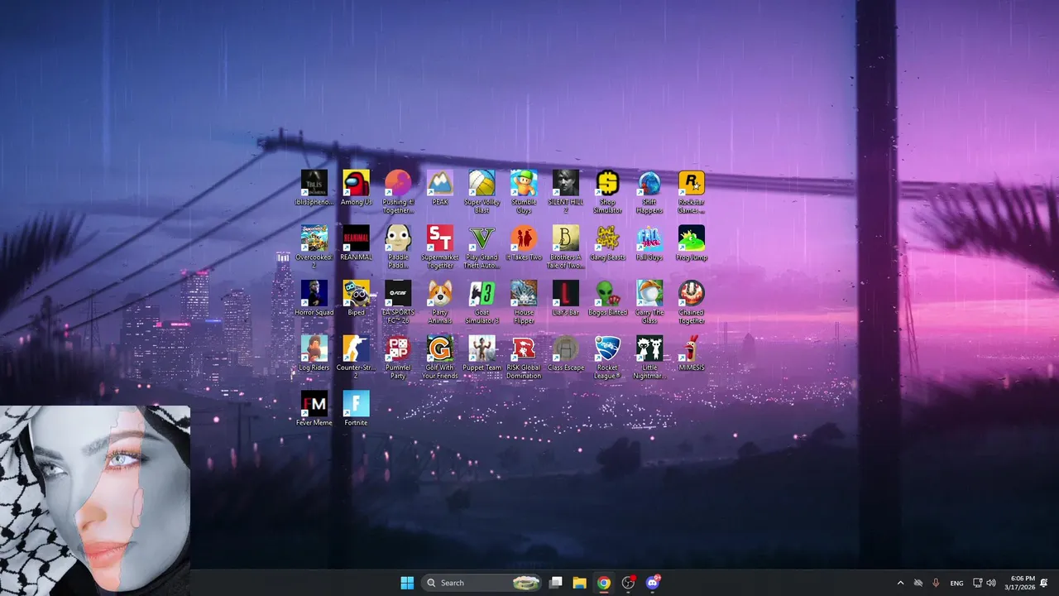This screenshot has width=1059, height=596.
Task: Open the Counter-Strike 2 shortcut
Action: [x=356, y=358]
